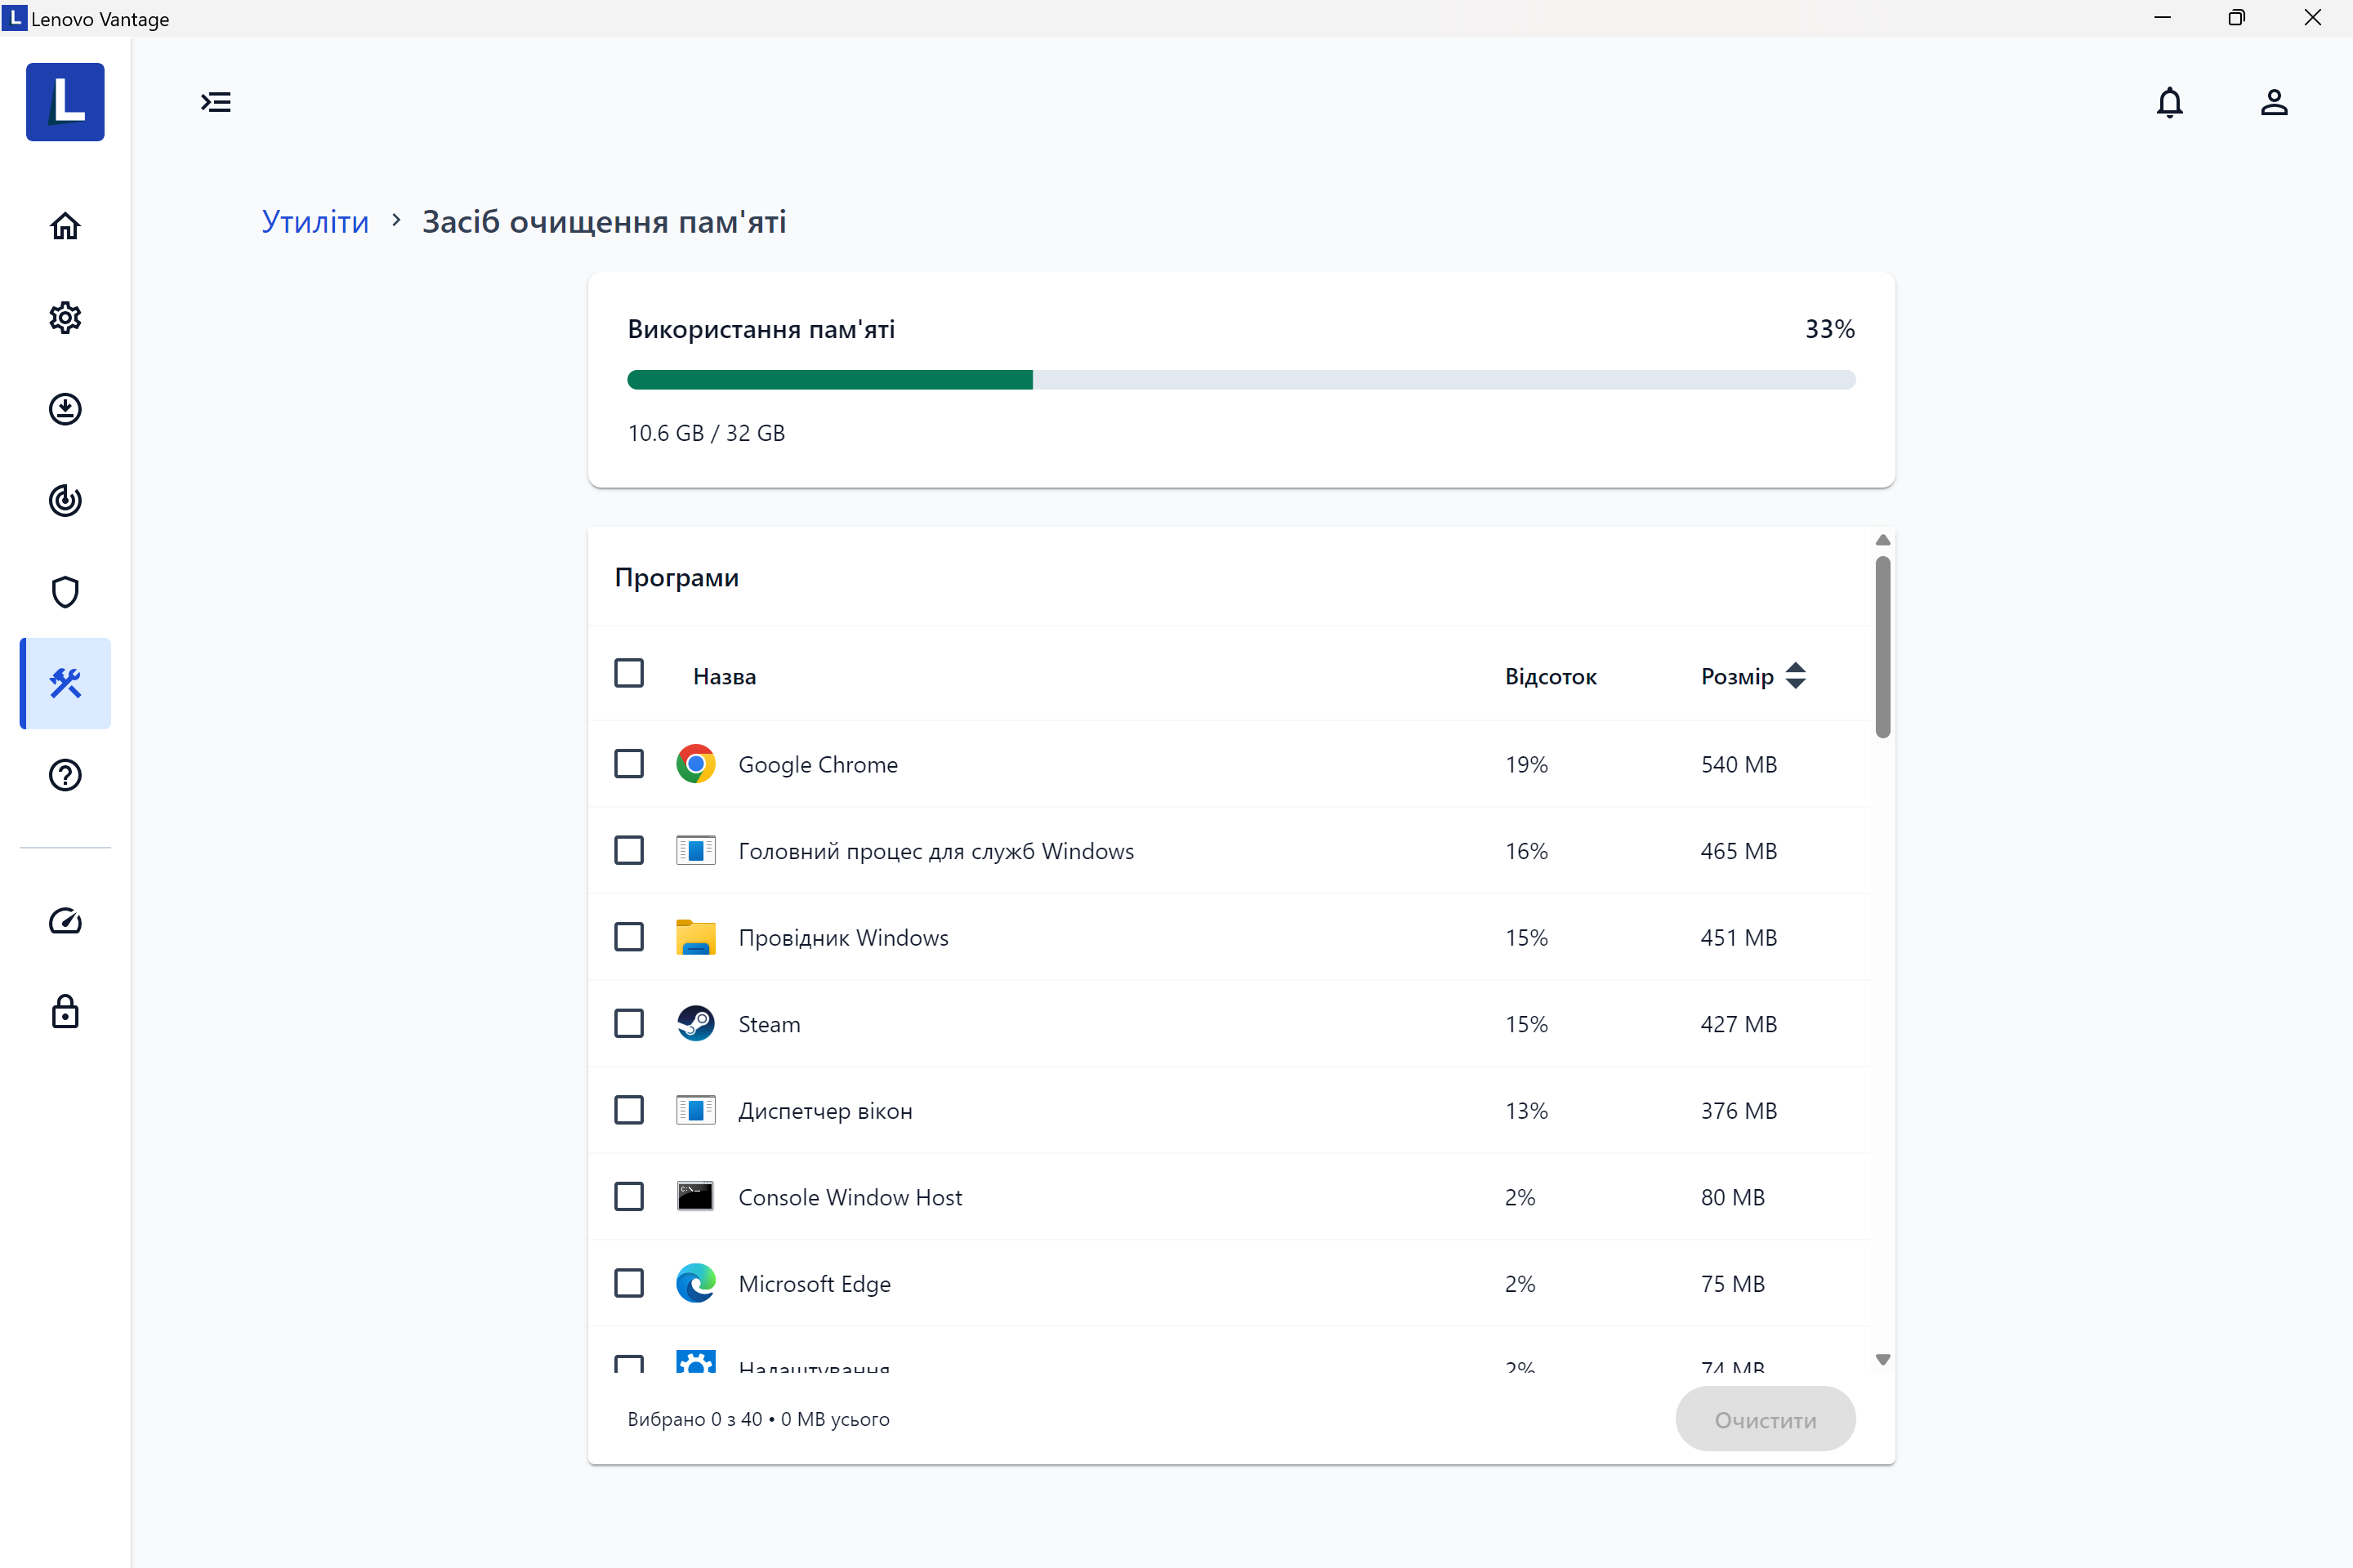2353x1568 pixels.
Task: Open system update download icon
Action: click(65, 409)
